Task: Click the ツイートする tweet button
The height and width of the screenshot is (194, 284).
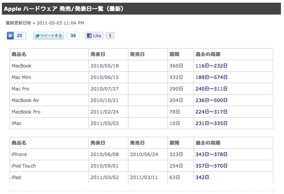Action: [48, 36]
